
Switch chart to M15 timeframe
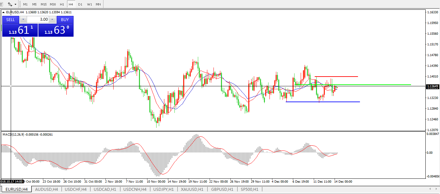44,5
